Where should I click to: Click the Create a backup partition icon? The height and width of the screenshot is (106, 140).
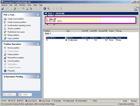(x=5, y=22)
